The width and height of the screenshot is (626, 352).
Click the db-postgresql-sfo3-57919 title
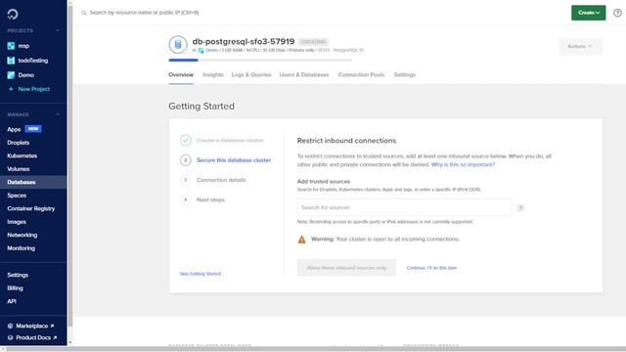(x=244, y=41)
